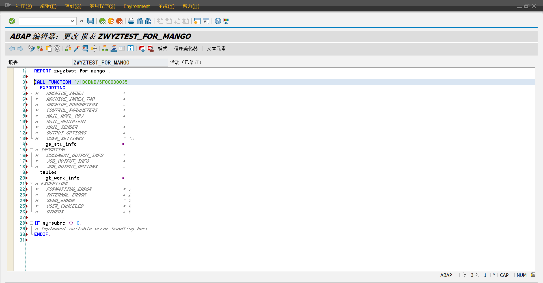Open Other Object clipboard icon
Image resolution: width=543 pixels, height=283 pixels.
pyautogui.click(x=49, y=49)
